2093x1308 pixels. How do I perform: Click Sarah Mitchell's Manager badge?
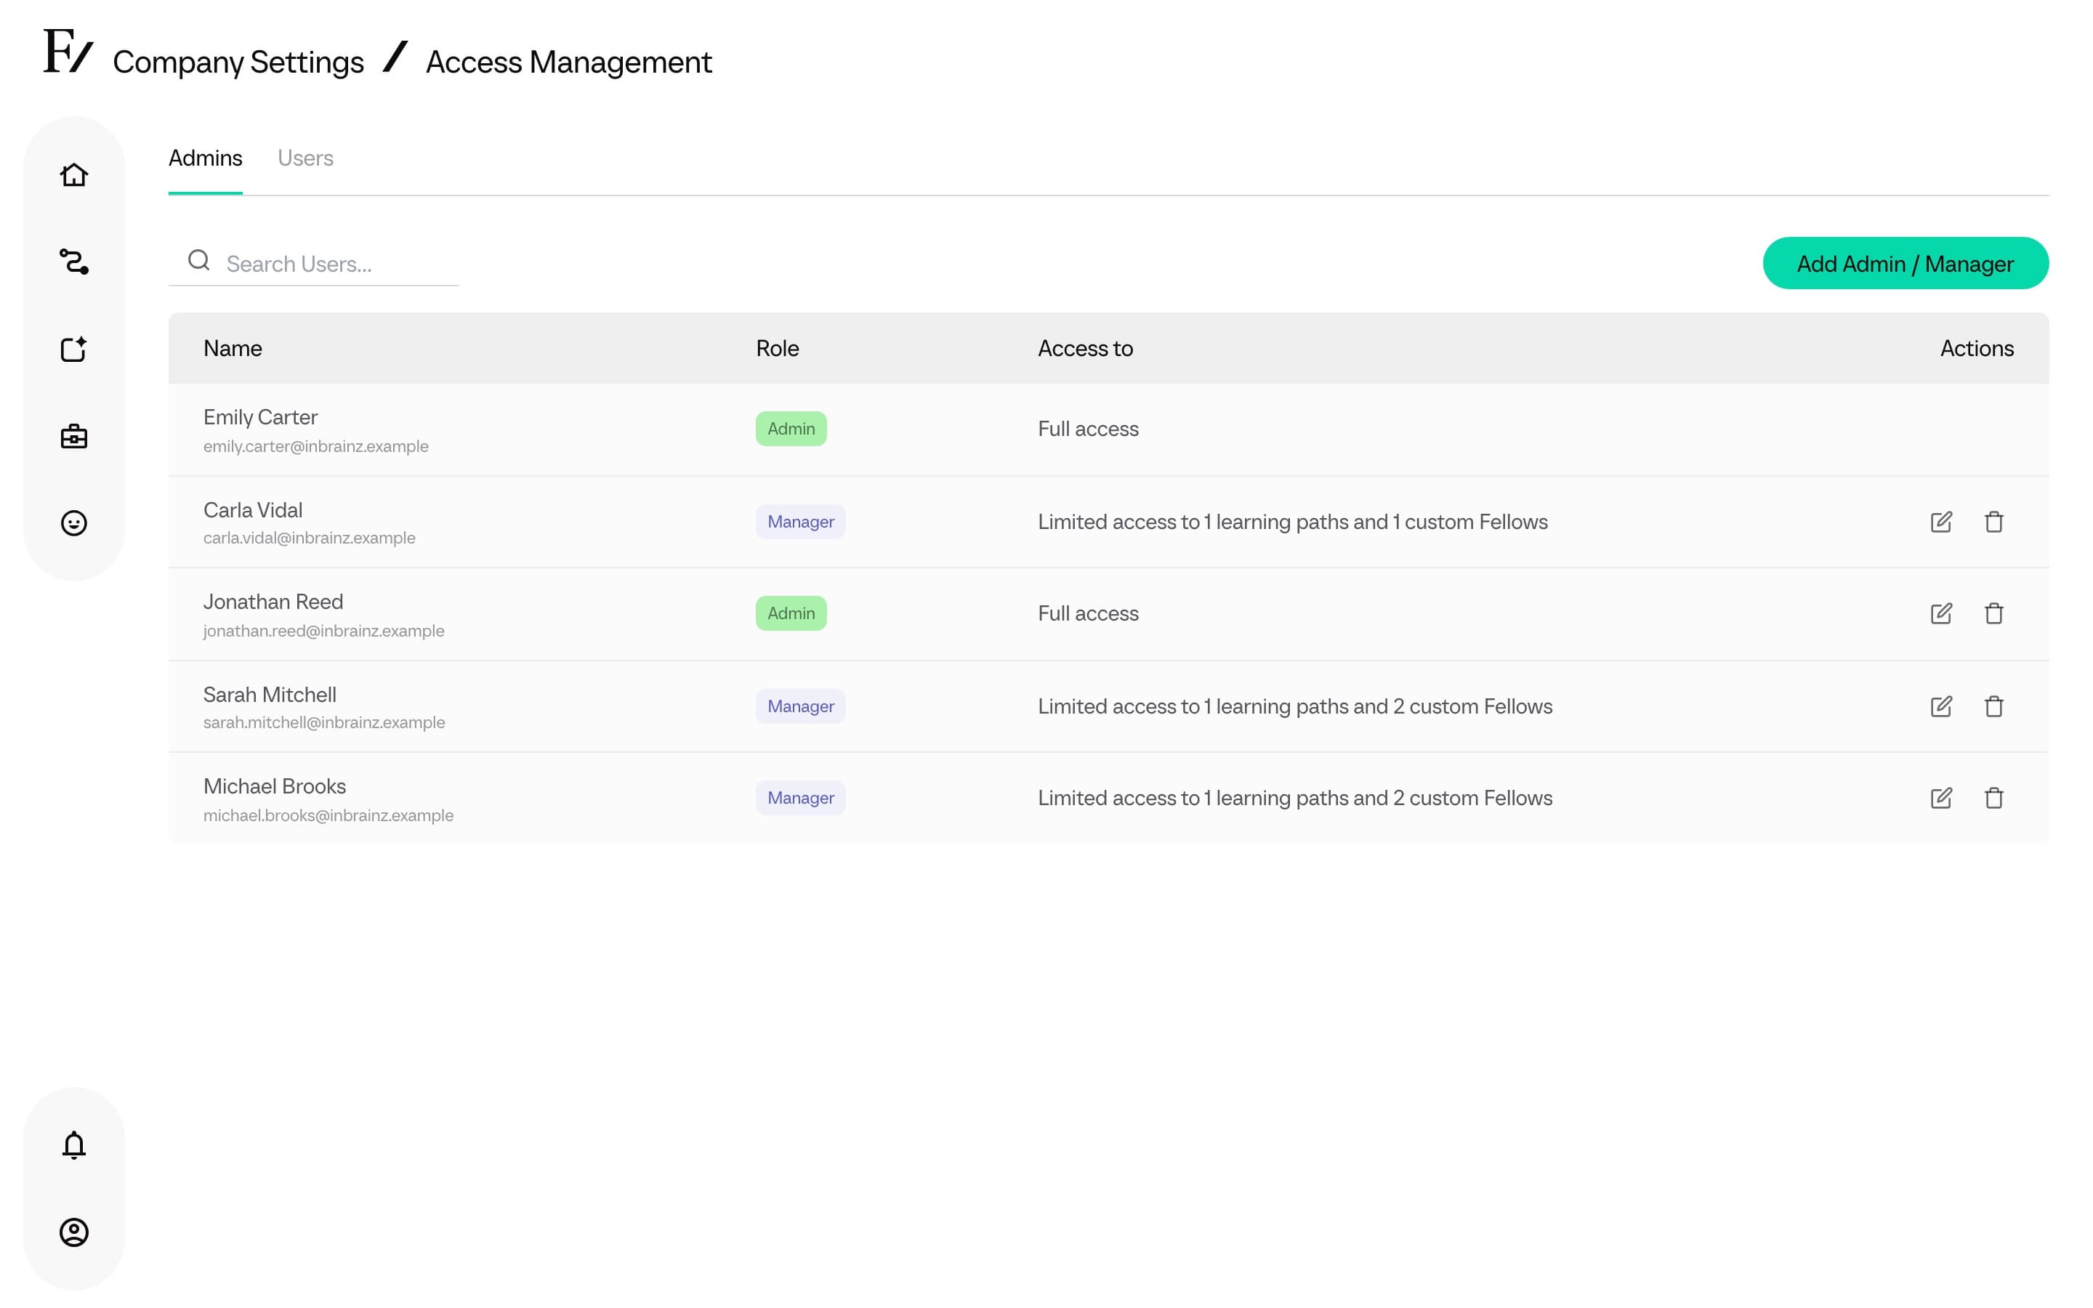pyautogui.click(x=800, y=707)
